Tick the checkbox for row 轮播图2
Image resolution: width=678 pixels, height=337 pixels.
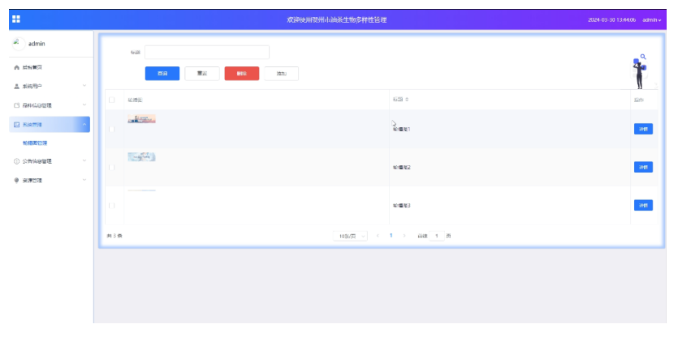pyautogui.click(x=112, y=167)
